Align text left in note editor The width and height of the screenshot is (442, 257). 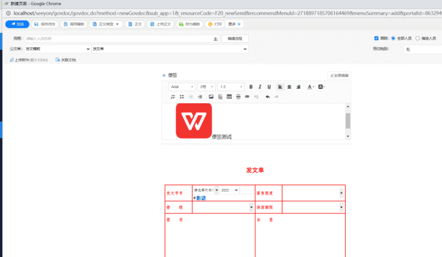click(x=280, y=87)
